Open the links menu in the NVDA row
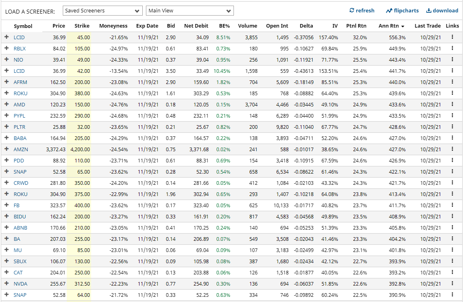This screenshot has height=302, width=463. [452, 284]
